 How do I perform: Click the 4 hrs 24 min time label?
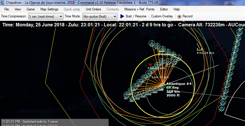[205, 53]
